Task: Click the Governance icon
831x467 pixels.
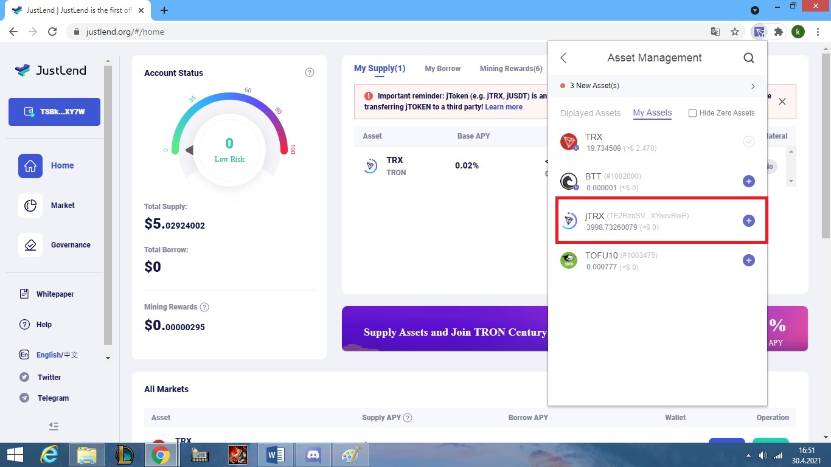Action: 30,245
